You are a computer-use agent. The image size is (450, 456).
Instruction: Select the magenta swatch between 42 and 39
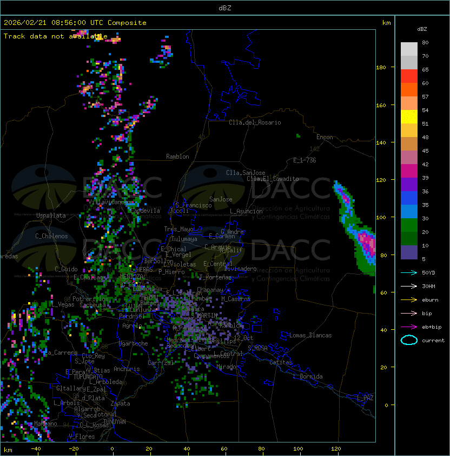[x=409, y=171]
